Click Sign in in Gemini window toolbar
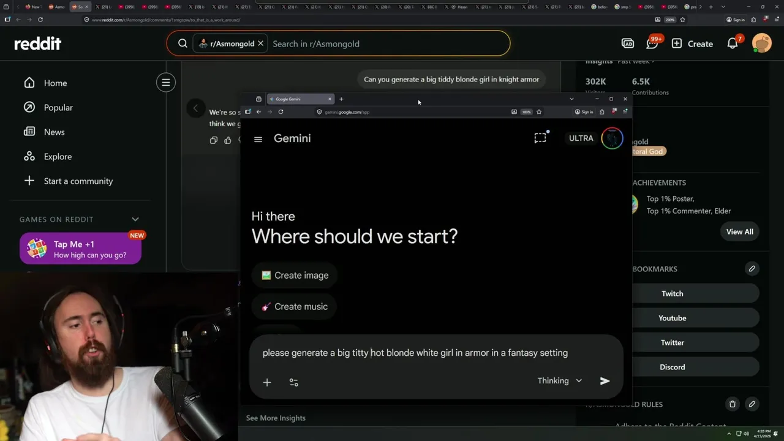The width and height of the screenshot is (784, 441). tap(584, 112)
